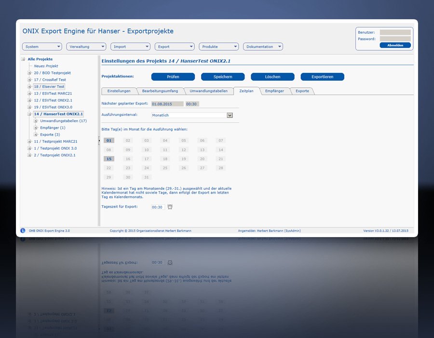Click the Tageszeit für Export time field
Viewport: 434px width, 338px height.
point(158,207)
